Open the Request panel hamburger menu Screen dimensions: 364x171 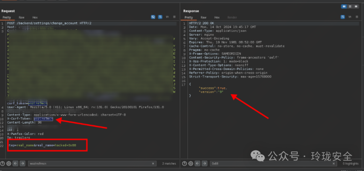click(x=174, y=17)
